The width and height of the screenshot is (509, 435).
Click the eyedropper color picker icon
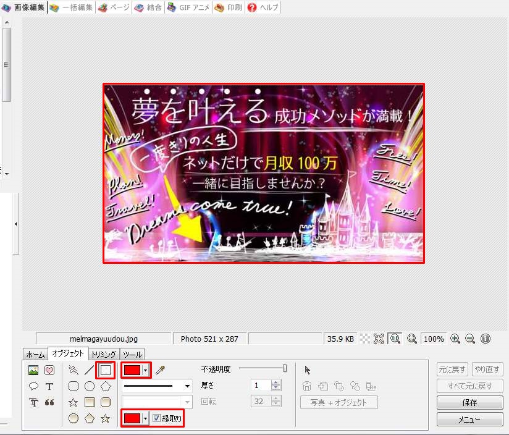pyautogui.click(x=159, y=370)
